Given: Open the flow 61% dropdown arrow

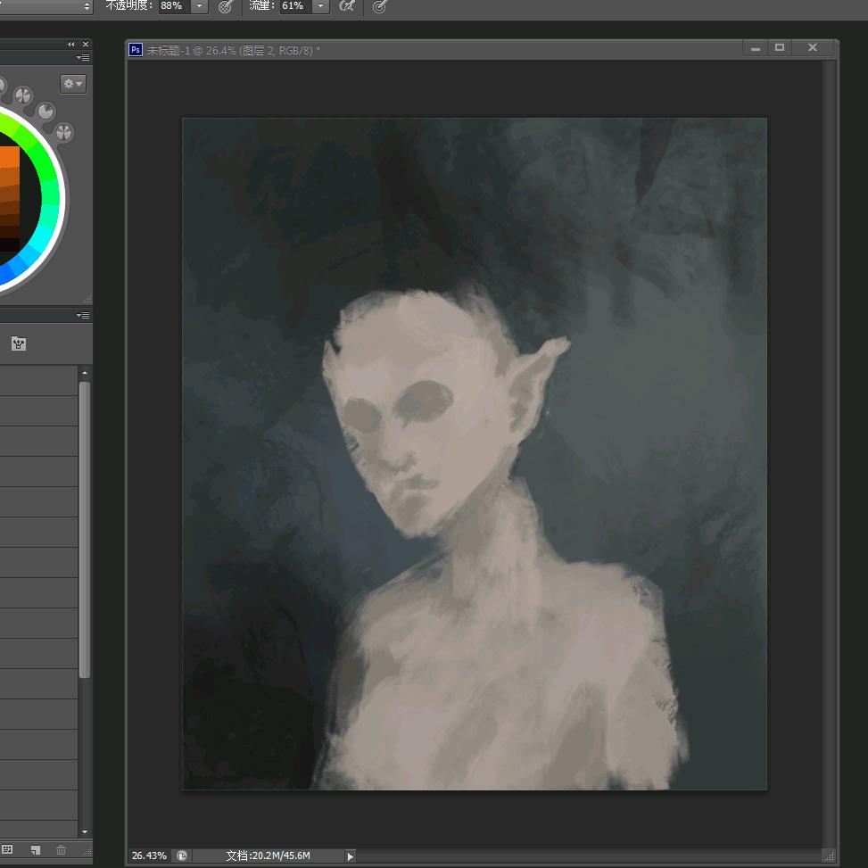Looking at the screenshot, I should (x=321, y=7).
